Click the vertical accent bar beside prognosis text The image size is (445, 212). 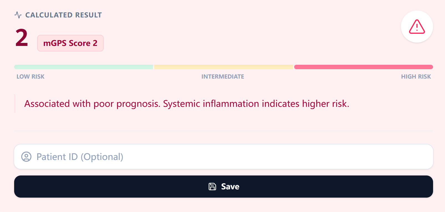pos(15,104)
